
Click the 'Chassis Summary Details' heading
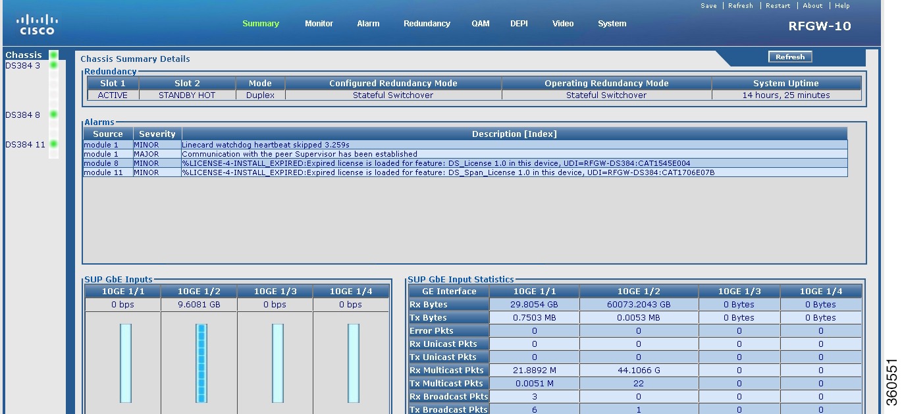click(x=135, y=59)
